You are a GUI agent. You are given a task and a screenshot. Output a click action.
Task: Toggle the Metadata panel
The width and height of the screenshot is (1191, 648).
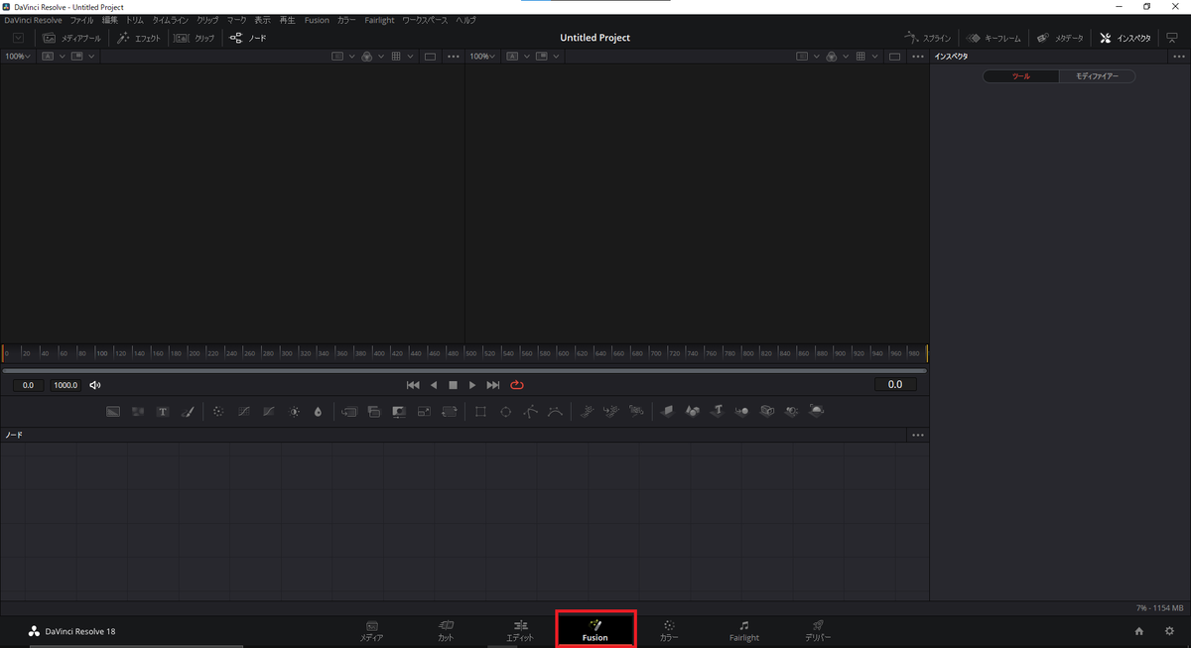1061,38
